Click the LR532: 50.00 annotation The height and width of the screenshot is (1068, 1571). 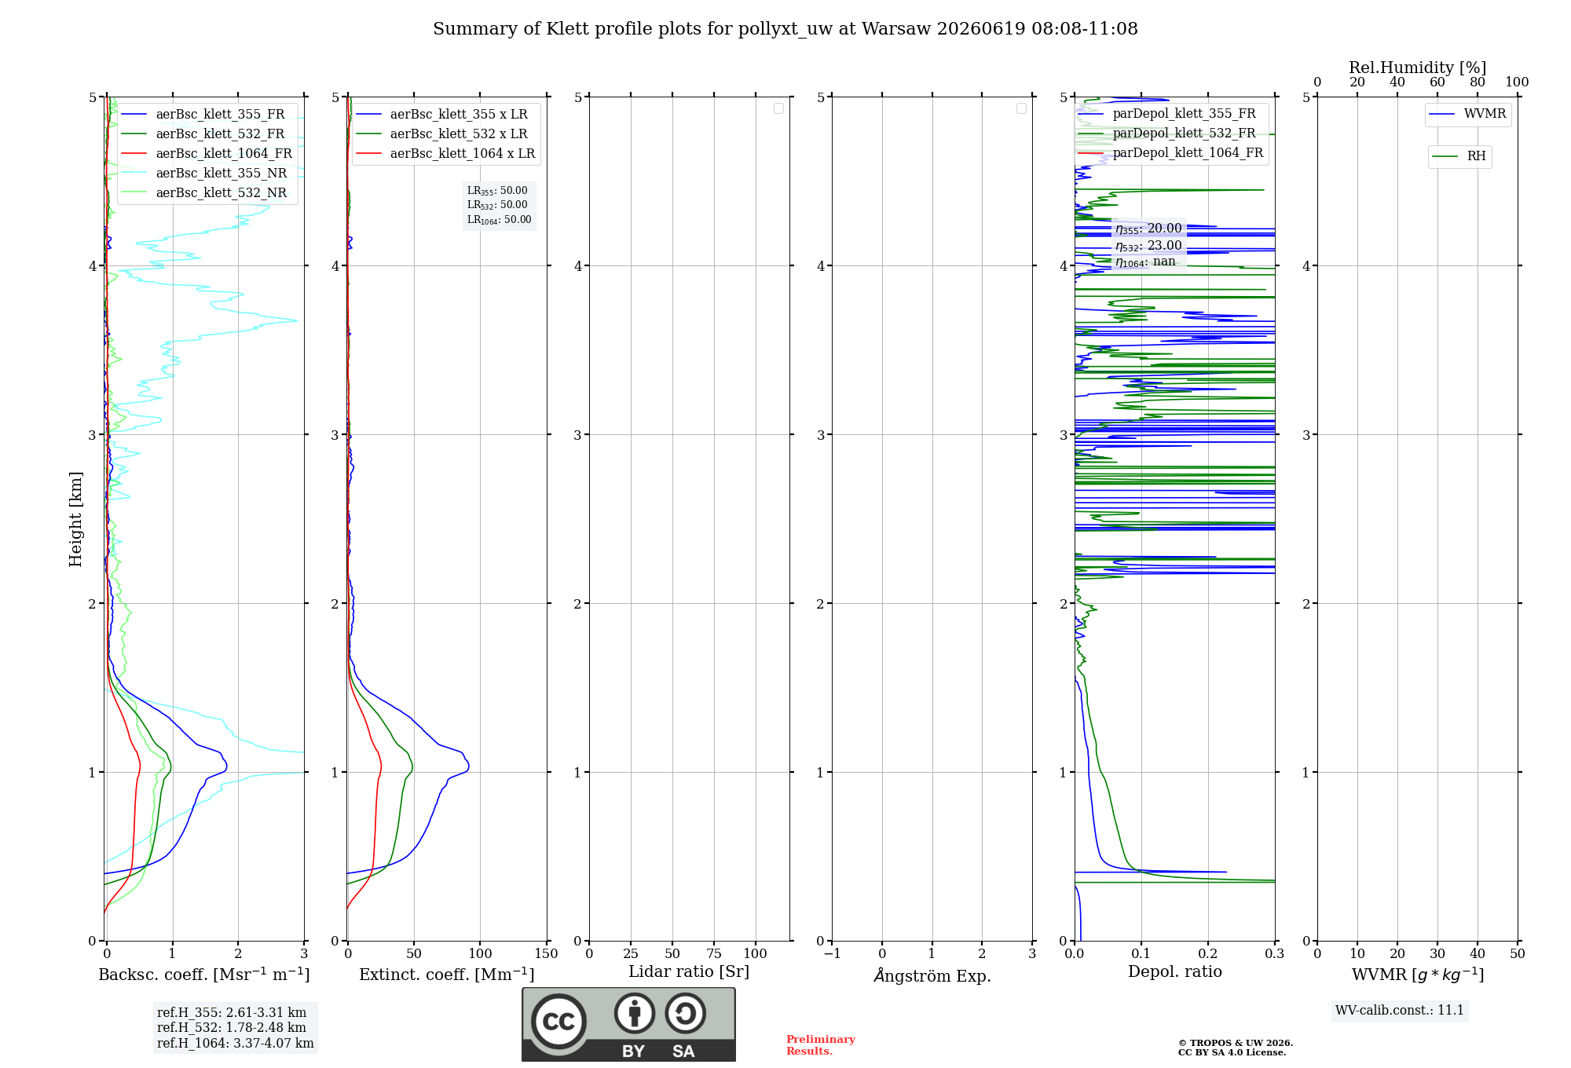pos(497,205)
